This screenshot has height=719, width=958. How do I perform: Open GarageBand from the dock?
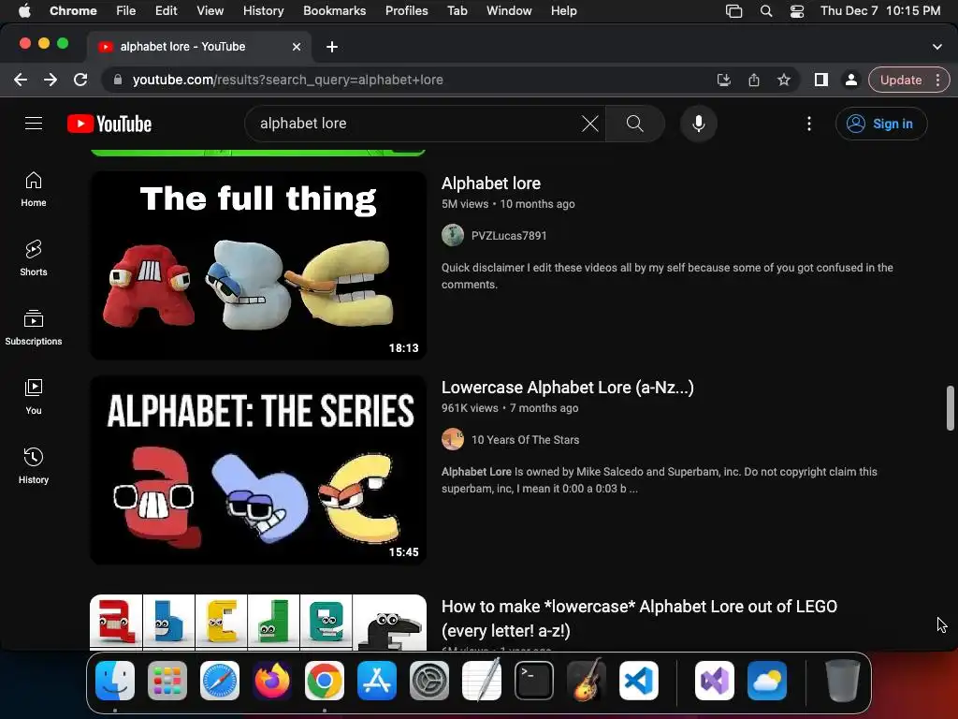point(587,681)
